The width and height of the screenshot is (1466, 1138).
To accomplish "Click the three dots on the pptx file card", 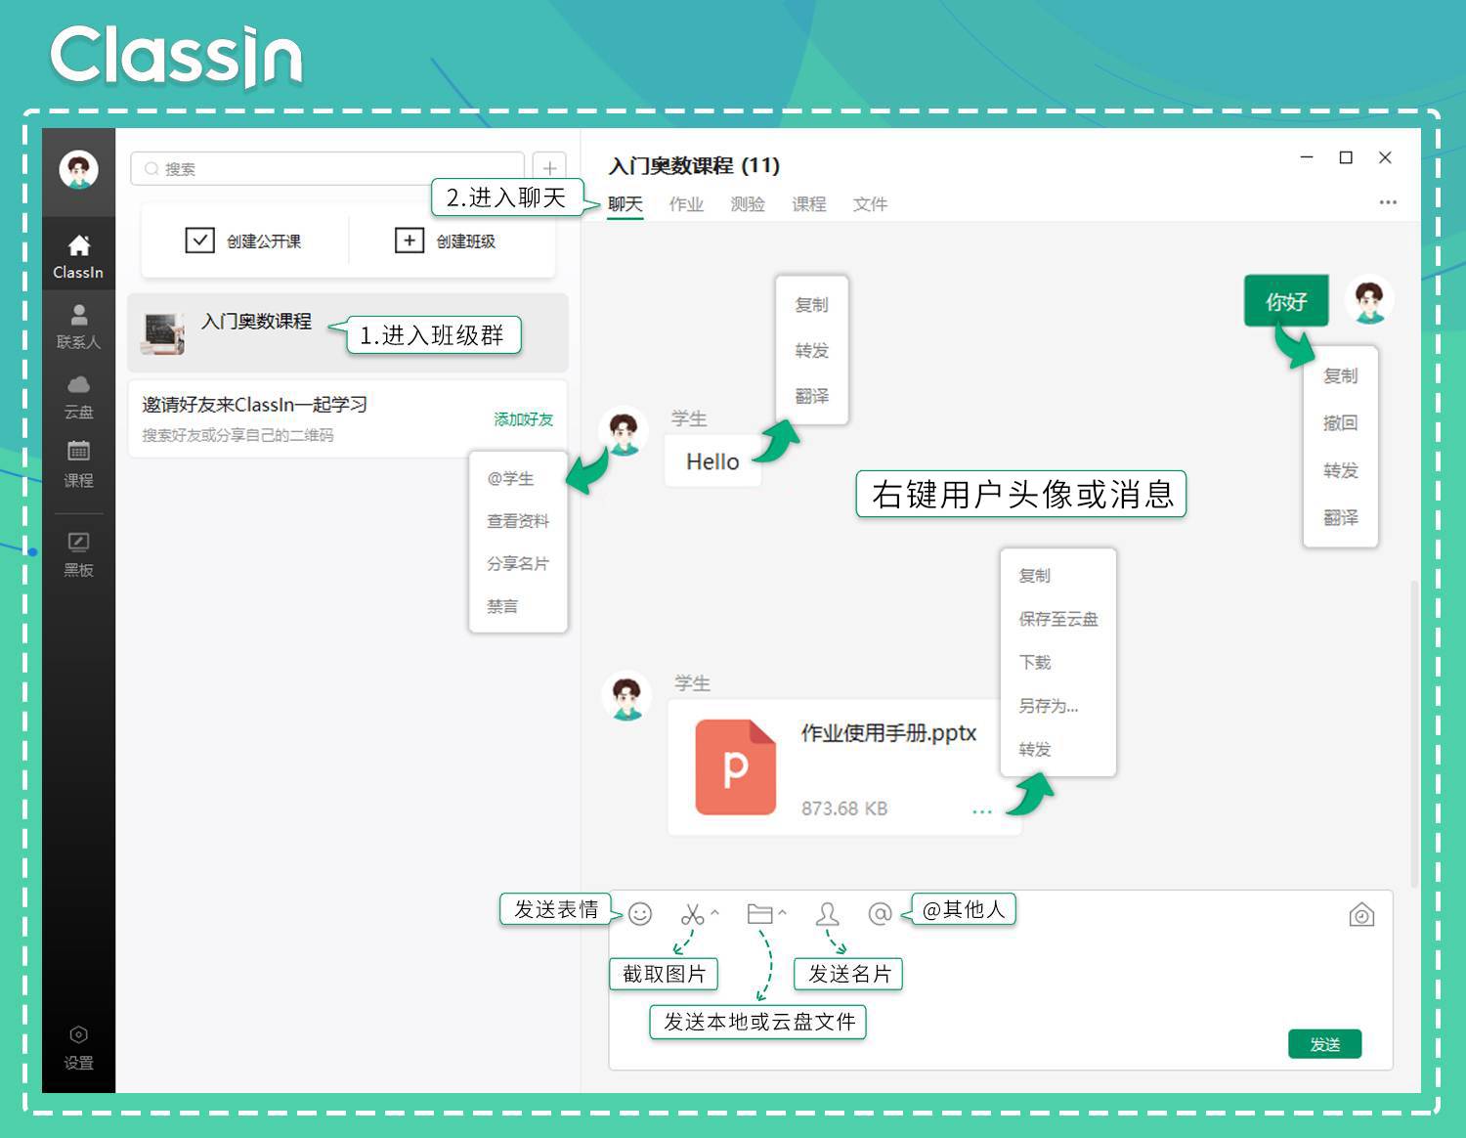I will [982, 811].
